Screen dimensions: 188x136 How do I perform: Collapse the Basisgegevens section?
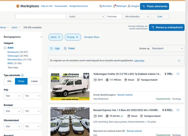pyautogui.click(x=41, y=37)
